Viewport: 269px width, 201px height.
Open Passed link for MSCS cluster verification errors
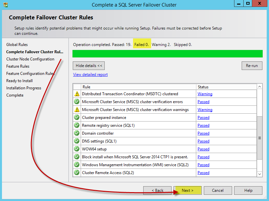203,102
